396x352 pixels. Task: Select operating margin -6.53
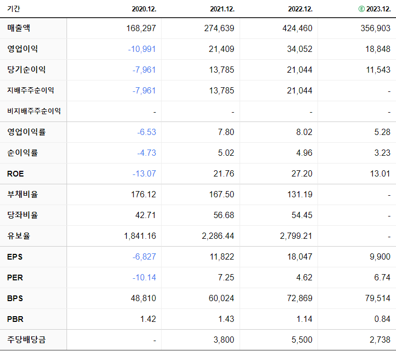tap(147, 132)
